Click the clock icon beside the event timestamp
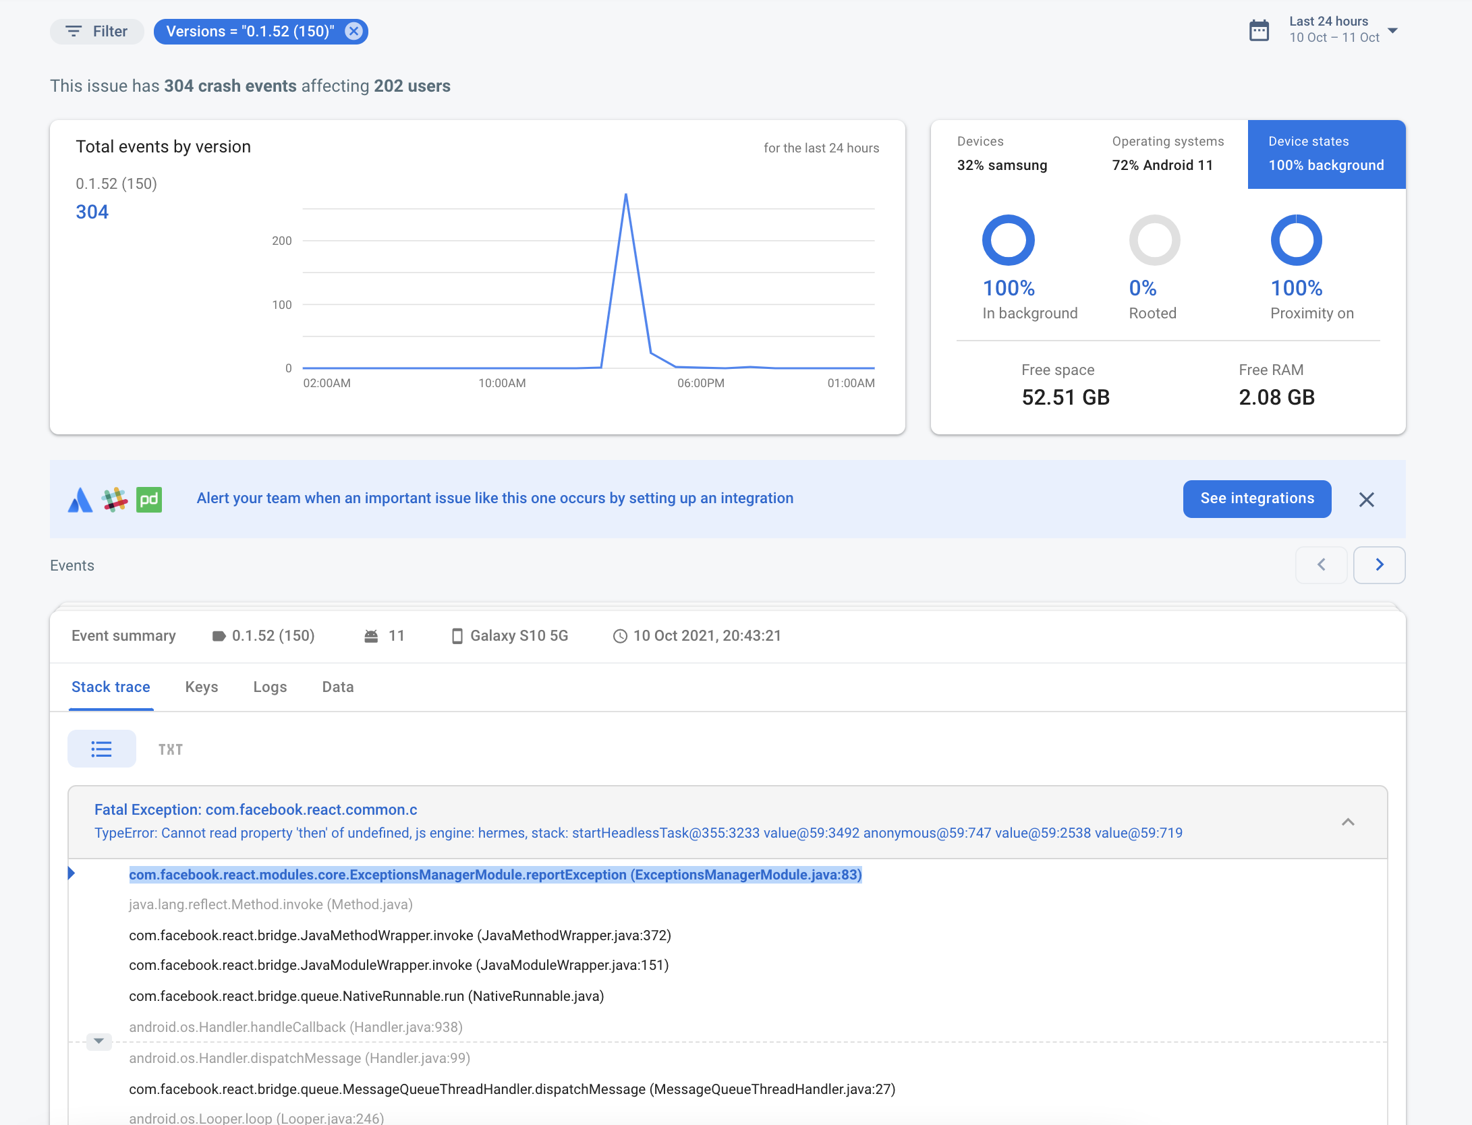Image resolution: width=1472 pixels, height=1125 pixels. [x=620, y=636]
